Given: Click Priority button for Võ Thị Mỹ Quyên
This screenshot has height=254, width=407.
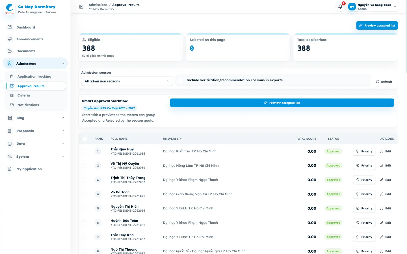Looking at the screenshot, I should coord(364,166).
